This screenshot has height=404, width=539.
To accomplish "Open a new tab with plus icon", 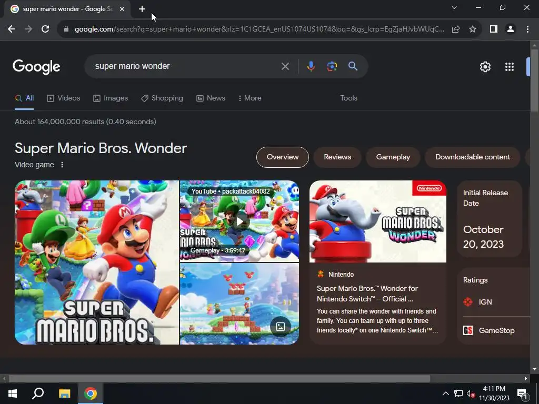I will 142,9.
